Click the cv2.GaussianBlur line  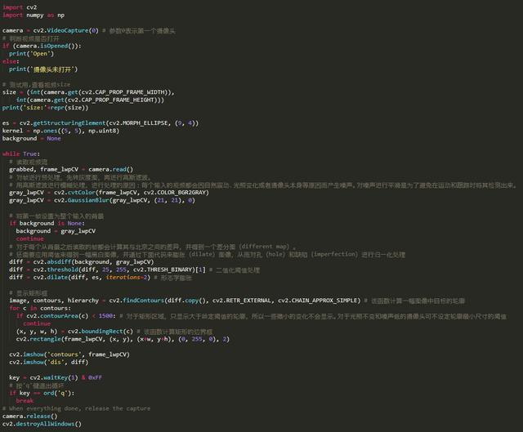coord(102,200)
